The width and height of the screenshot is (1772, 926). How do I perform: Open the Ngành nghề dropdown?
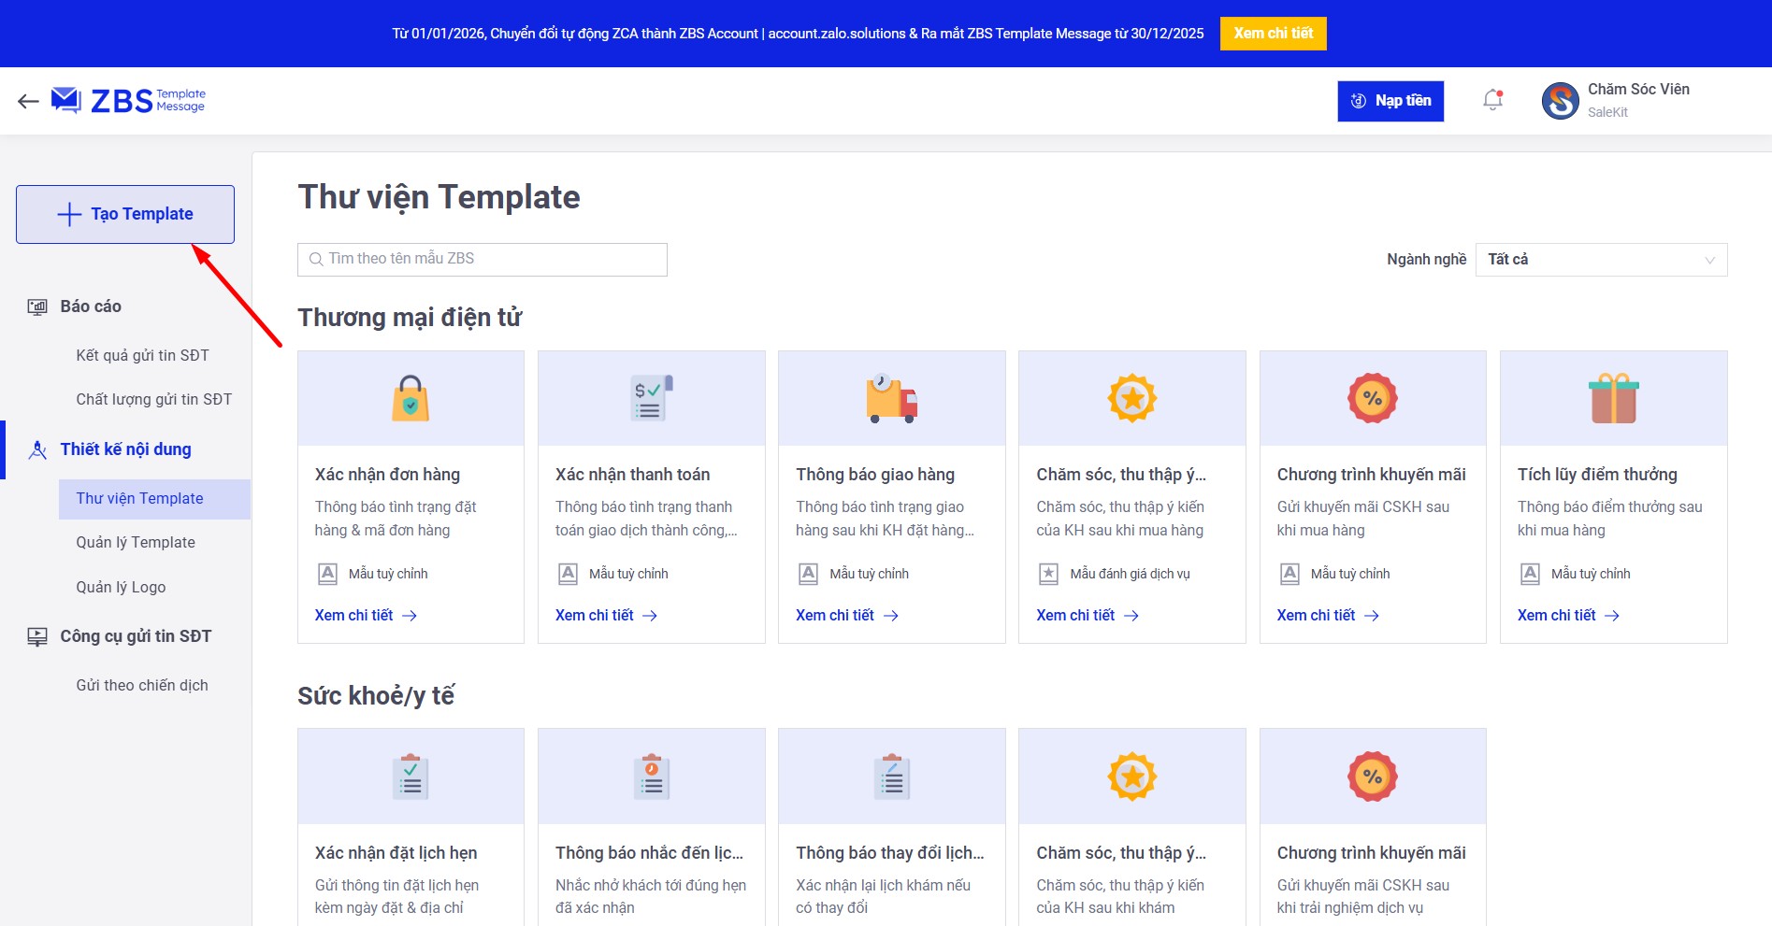pyautogui.click(x=1600, y=260)
